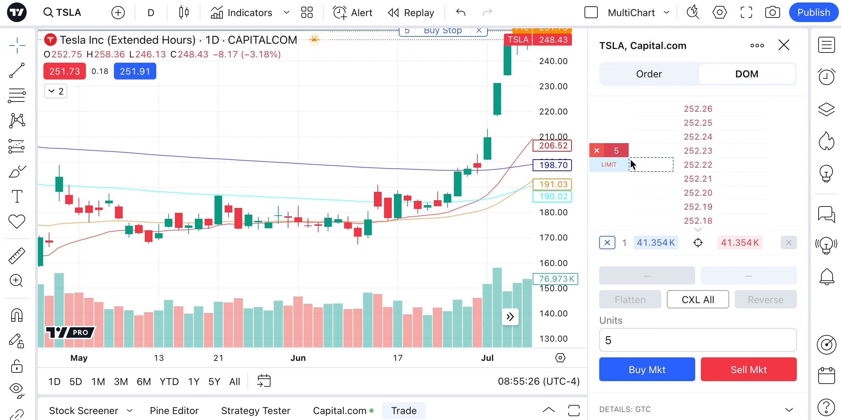Expand the collapsed indicators legend showing 2
841x420 pixels.
pos(56,91)
